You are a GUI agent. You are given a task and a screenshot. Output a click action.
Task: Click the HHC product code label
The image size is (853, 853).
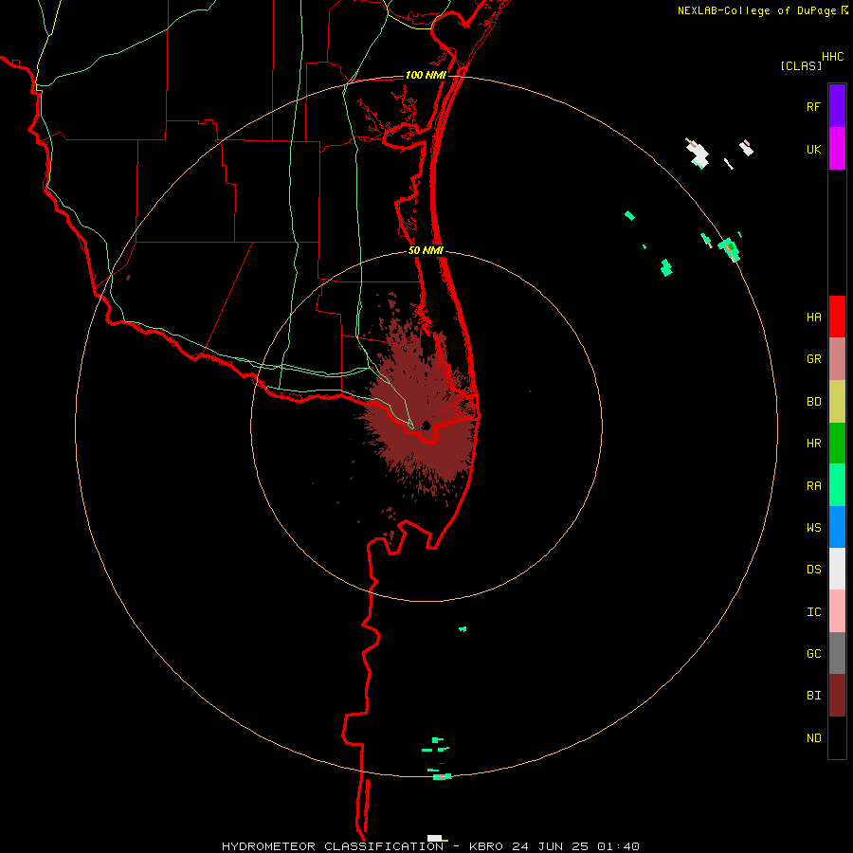[x=832, y=57]
